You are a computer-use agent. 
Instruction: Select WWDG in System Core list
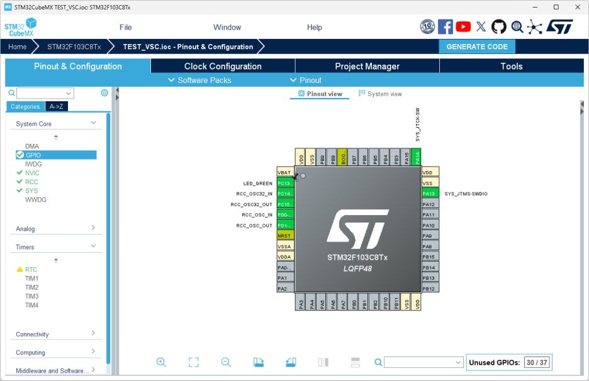tap(36, 199)
